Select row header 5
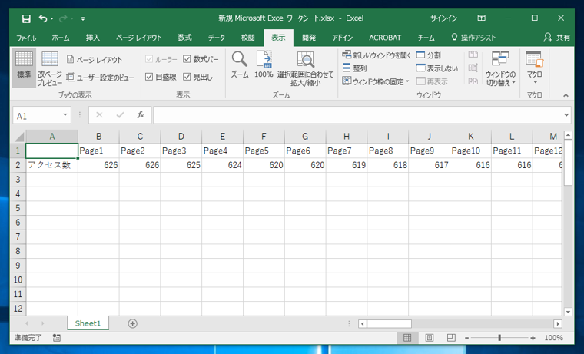Image resolution: width=584 pixels, height=354 pixels. coord(18,208)
